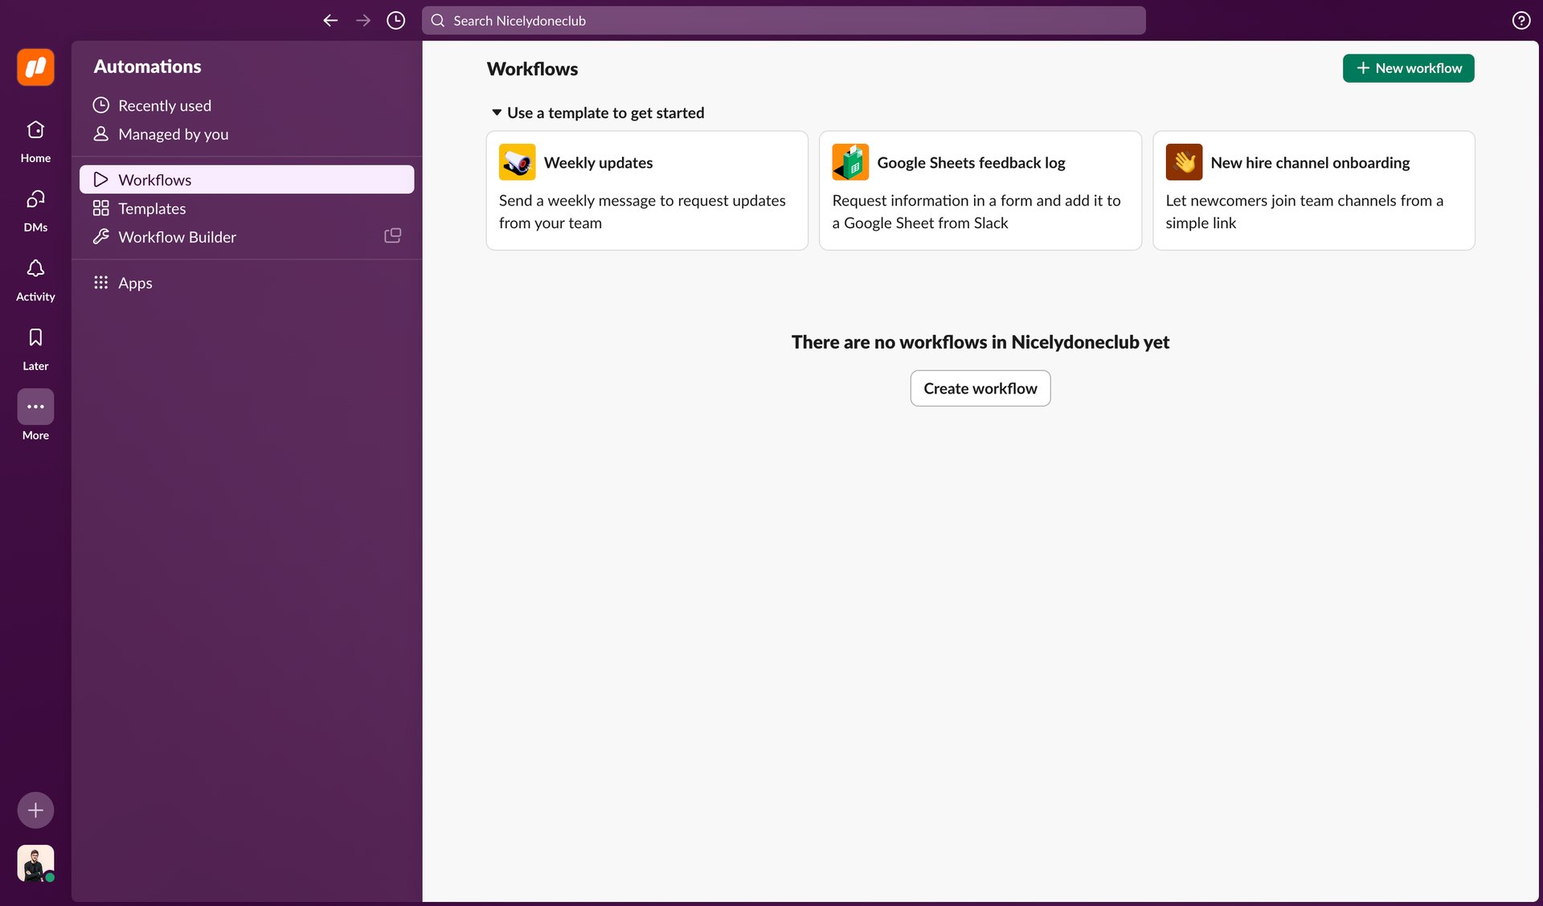Select the Google Sheets feedback log template
Screen dimensions: 1543x906
tap(980, 190)
